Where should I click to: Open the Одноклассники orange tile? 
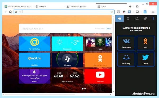coord(98,60)
